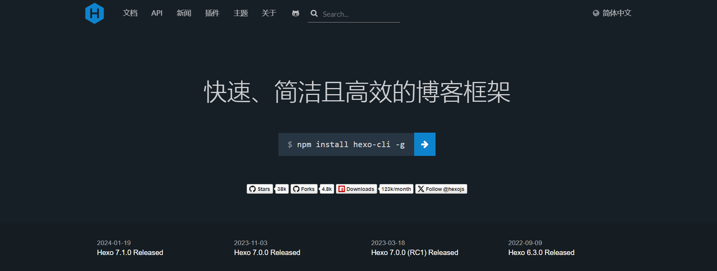Click the GitHub Stars badge

pyautogui.click(x=260, y=189)
